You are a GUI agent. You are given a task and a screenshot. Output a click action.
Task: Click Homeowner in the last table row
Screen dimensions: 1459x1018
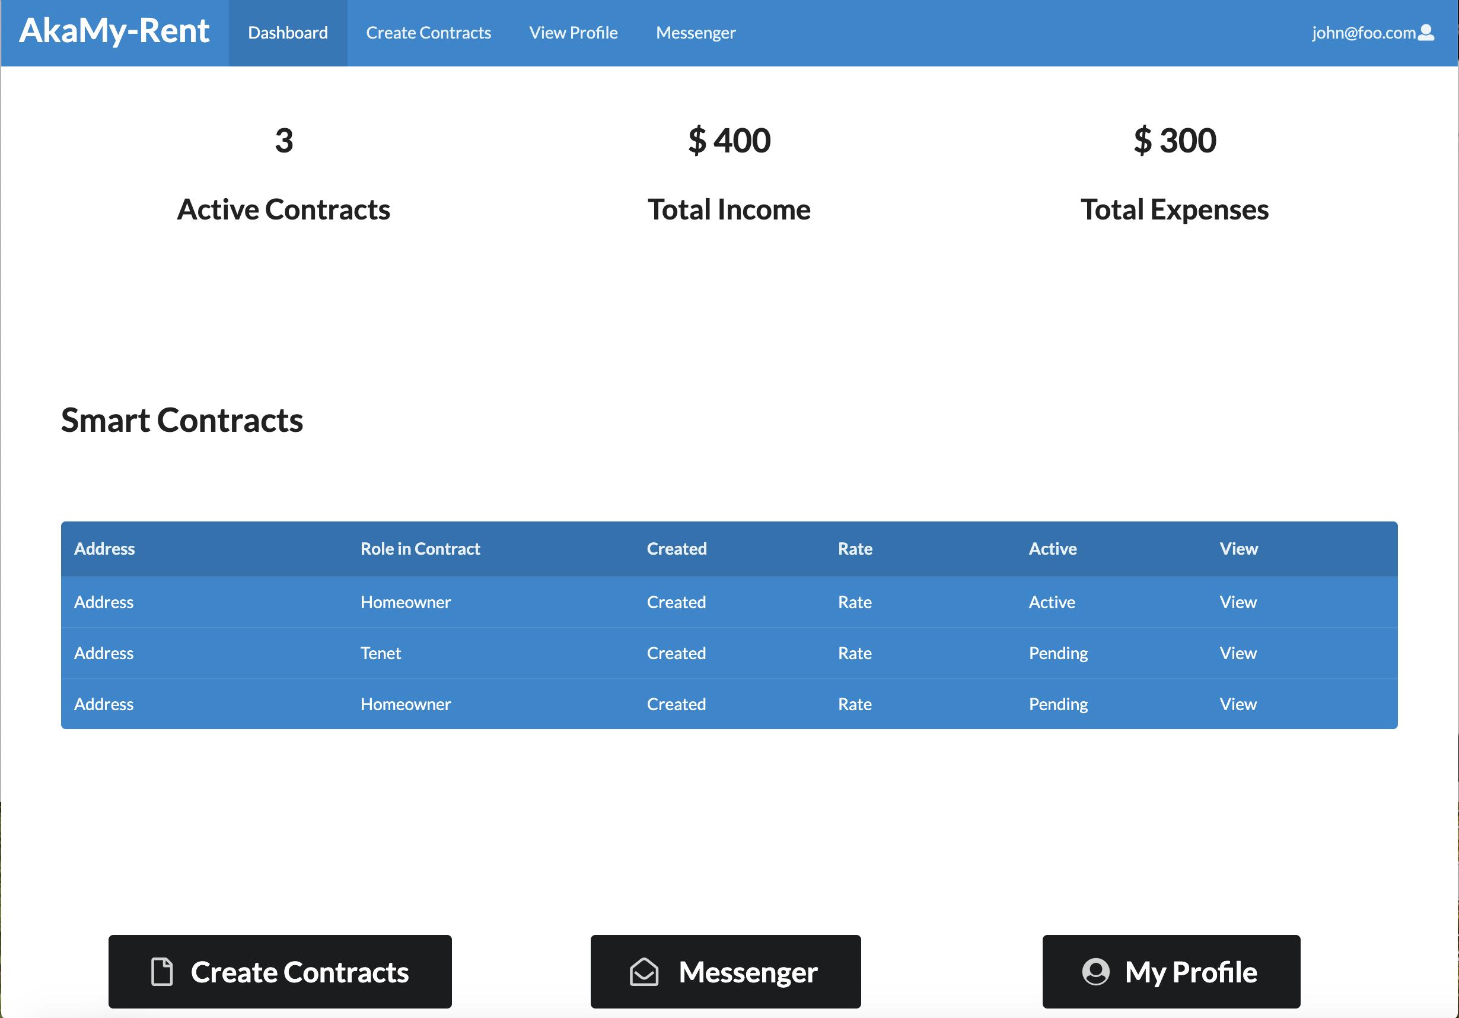pos(406,704)
